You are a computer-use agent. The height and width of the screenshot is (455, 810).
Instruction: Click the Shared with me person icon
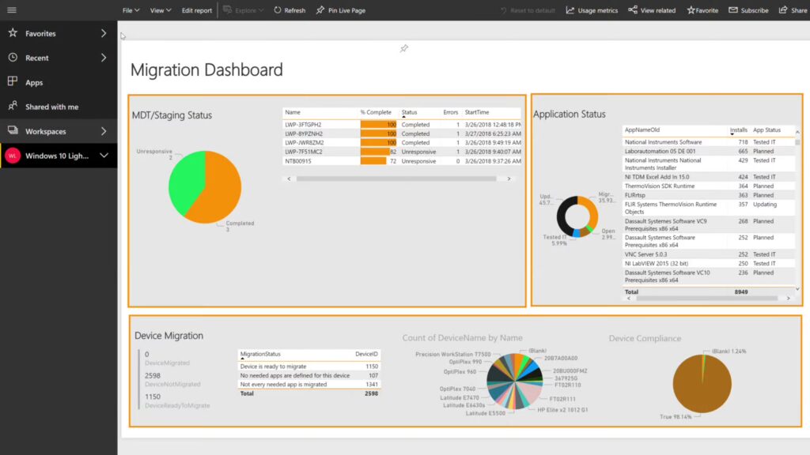click(x=13, y=107)
